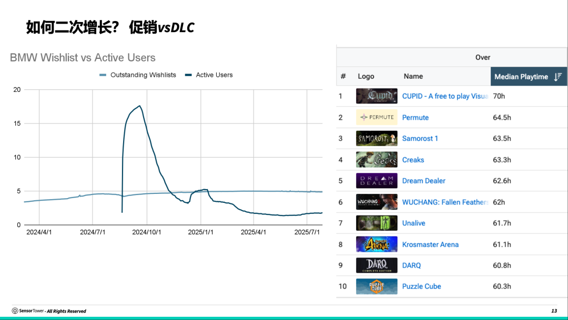The width and height of the screenshot is (568, 320).
Task: Open the Puzzle Cube game link
Action: (422, 286)
